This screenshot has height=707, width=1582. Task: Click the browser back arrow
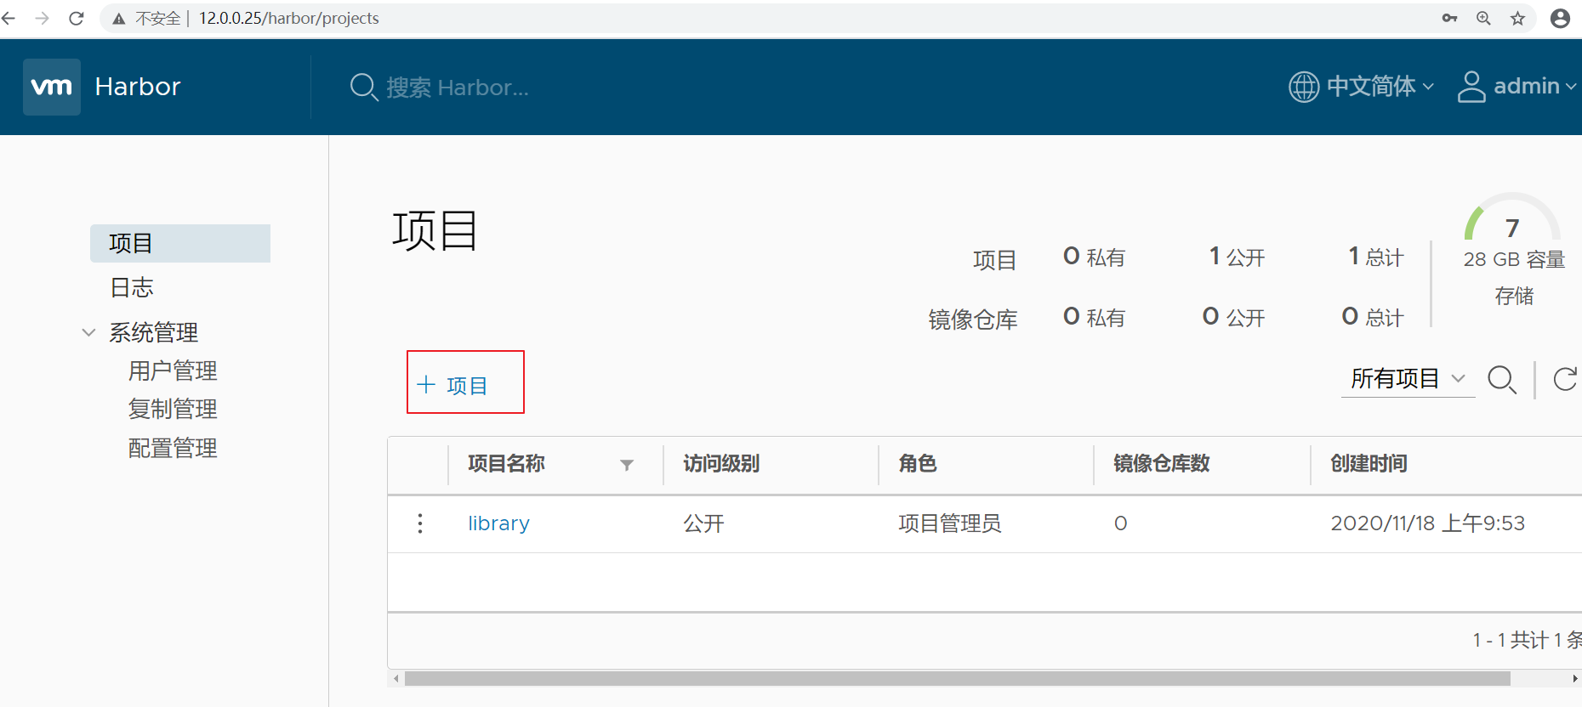9,18
